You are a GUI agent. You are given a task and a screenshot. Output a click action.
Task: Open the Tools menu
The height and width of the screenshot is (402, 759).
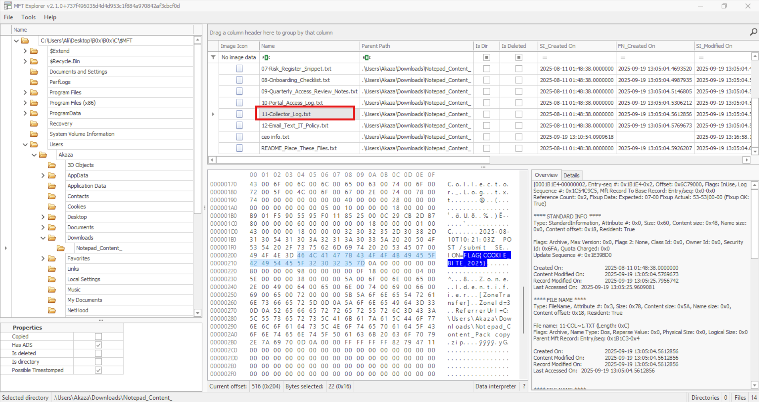click(28, 17)
